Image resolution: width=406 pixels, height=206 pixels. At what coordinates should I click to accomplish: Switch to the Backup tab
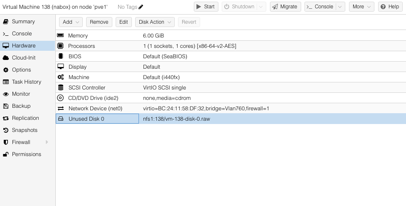pos(27,106)
